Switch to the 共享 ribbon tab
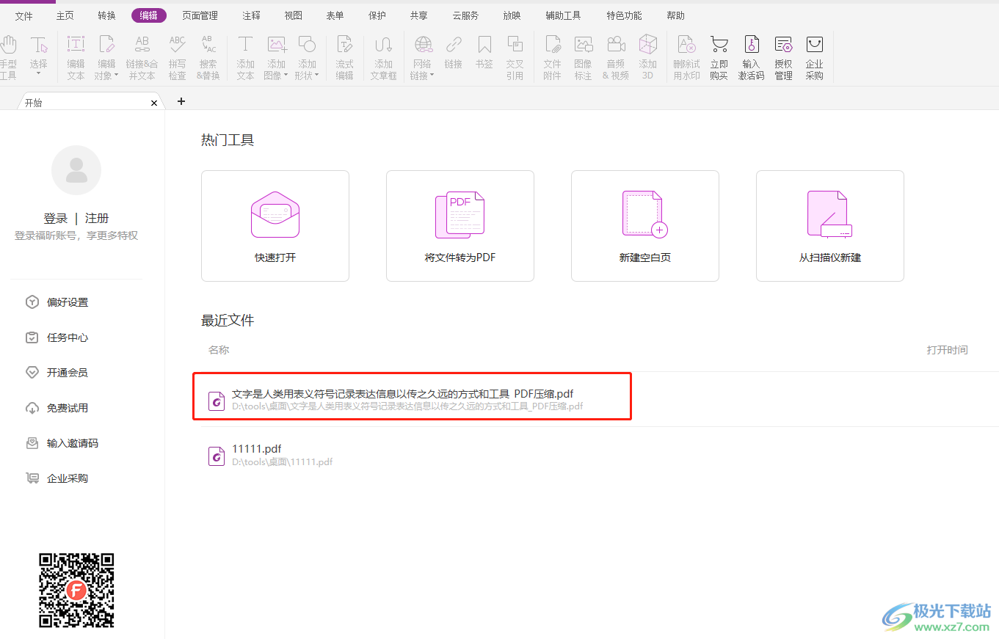Viewport: 999px width, 639px height. [419, 15]
